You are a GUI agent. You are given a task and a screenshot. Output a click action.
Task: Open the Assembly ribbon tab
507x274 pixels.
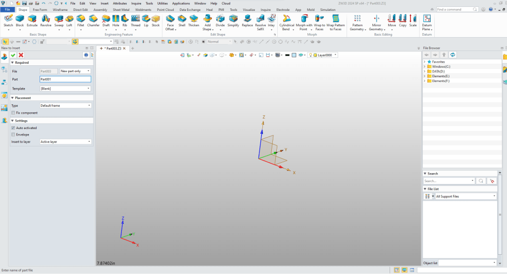101,9
